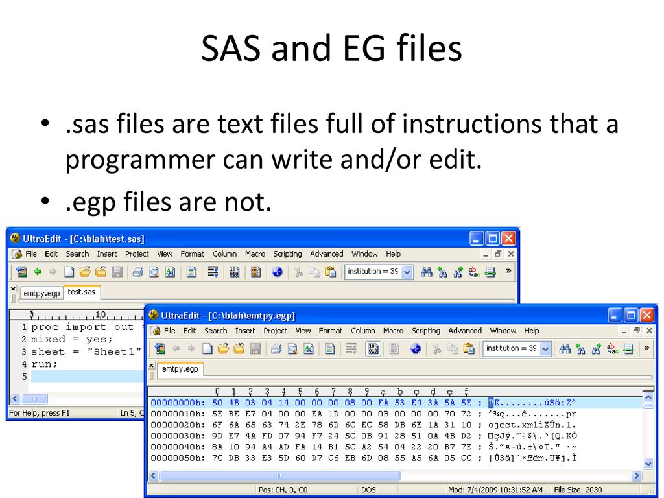Toggle hex mode icon in test.sas window

click(x=234, y=272)
